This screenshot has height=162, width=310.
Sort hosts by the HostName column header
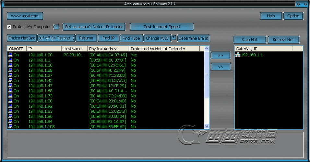pos(74,49)
